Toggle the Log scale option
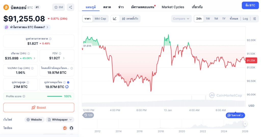This screenshot has width=261, height=137. tap(245, 19)
